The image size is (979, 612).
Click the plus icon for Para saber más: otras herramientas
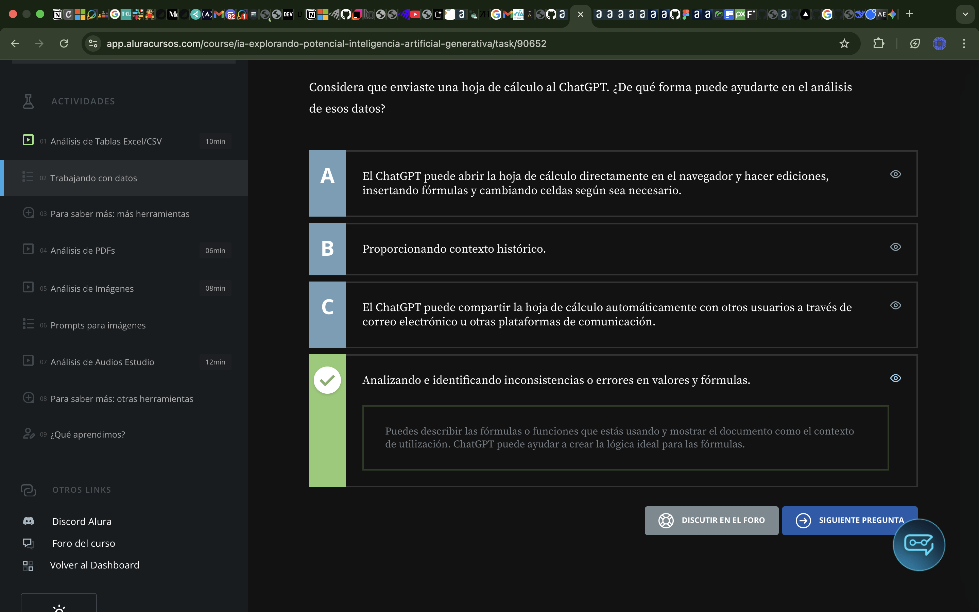click(x=28, y=397)
